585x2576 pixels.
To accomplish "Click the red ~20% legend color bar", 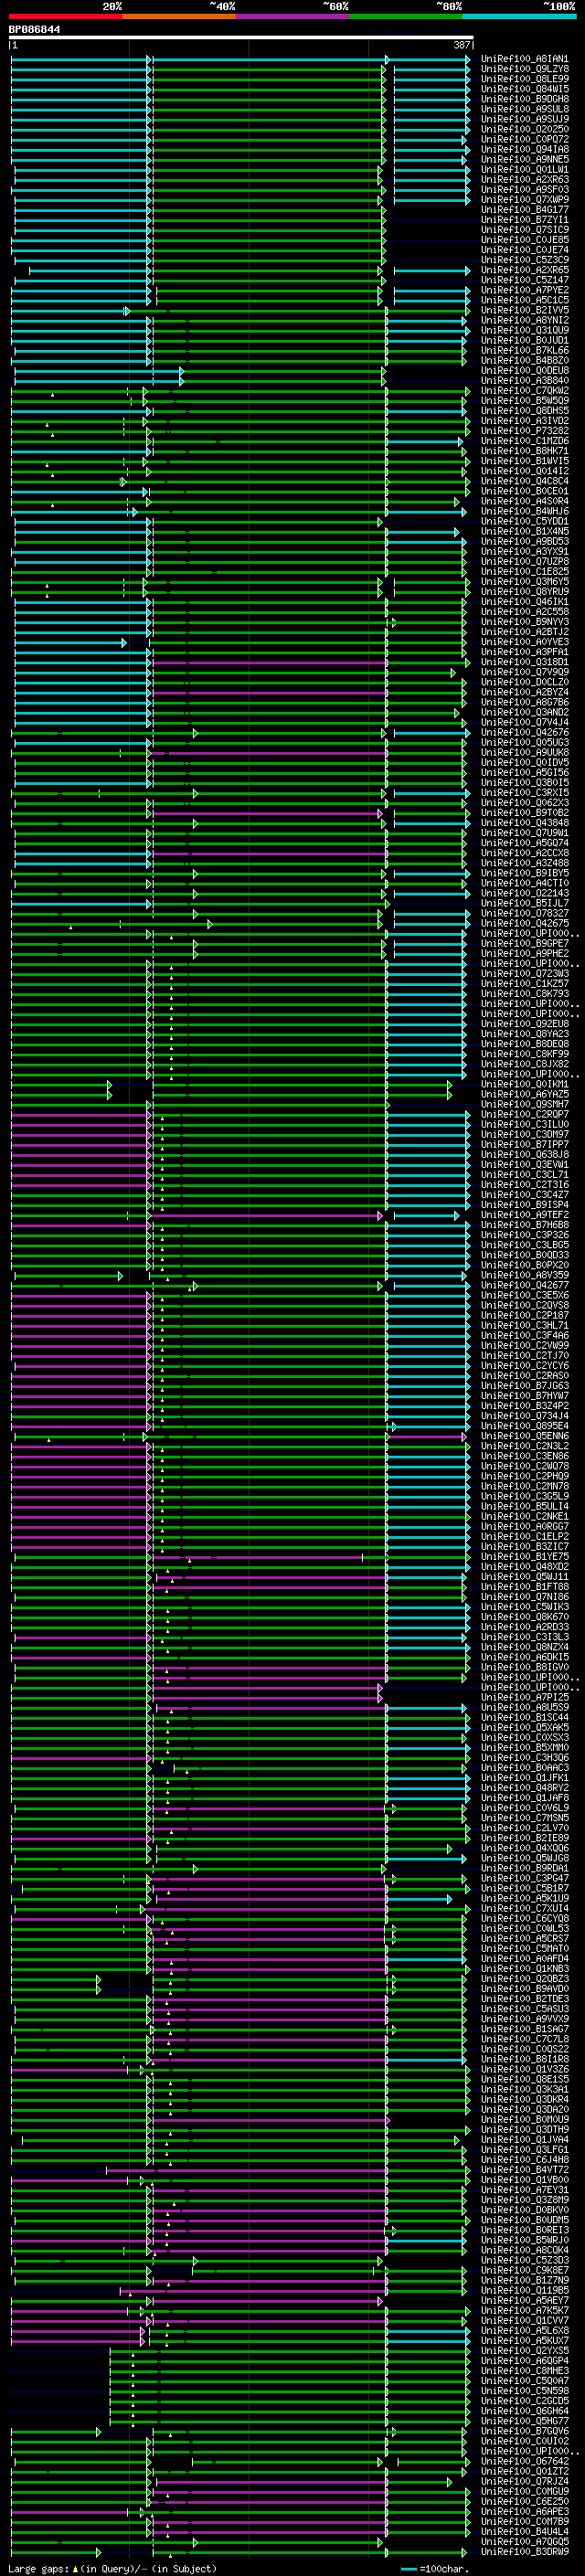I will [x=65, y=17].
